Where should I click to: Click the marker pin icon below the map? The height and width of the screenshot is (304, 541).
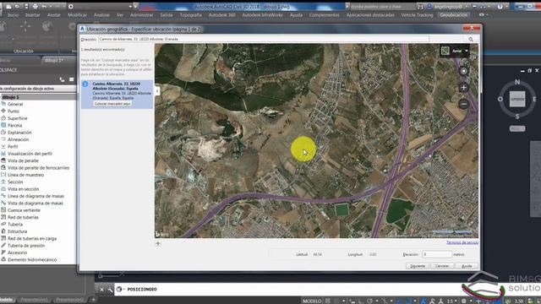click(158, 244)
